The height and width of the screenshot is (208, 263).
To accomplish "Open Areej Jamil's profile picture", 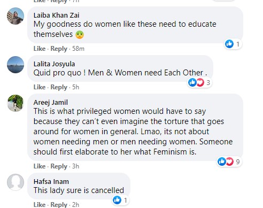I will point(16,103).
